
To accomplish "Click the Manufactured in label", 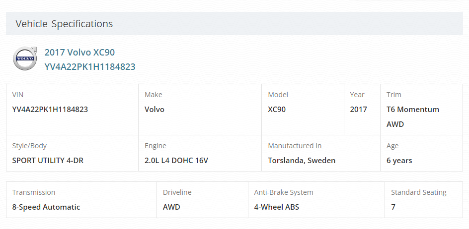I will (295, 146).
